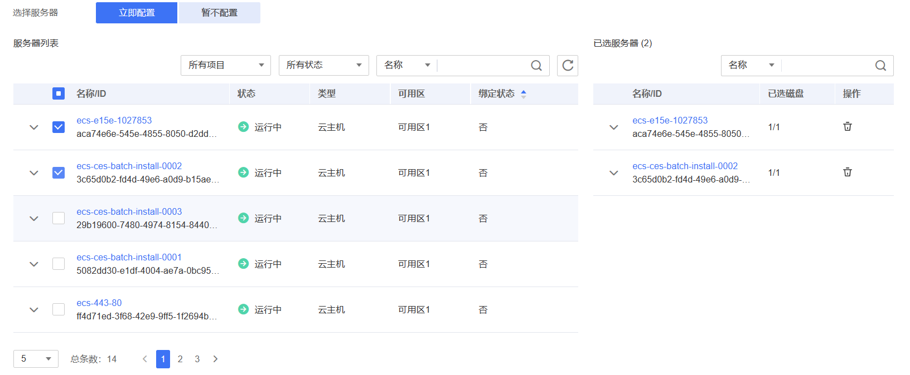Click 可用区1 cell for ecs-ces-batch-install-0003
Viewport: 910px width, 375px height.
tap(414, 218)
